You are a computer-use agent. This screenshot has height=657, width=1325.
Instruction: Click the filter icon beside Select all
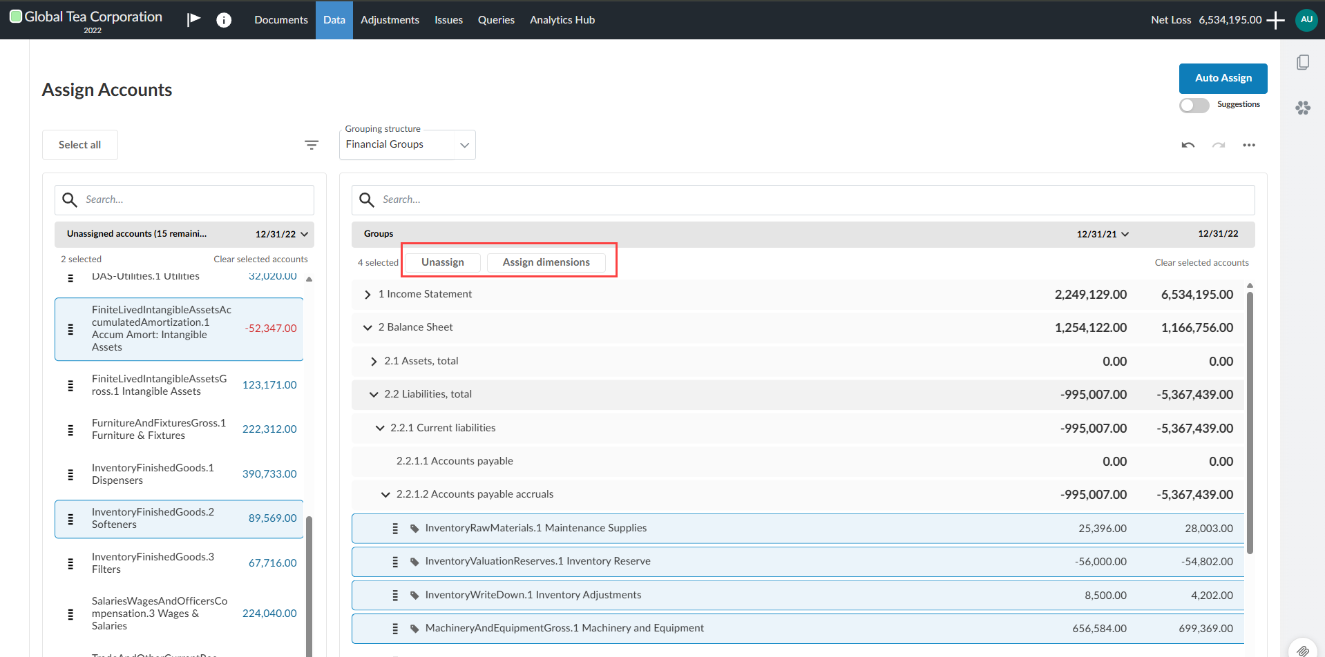(312, 145)
